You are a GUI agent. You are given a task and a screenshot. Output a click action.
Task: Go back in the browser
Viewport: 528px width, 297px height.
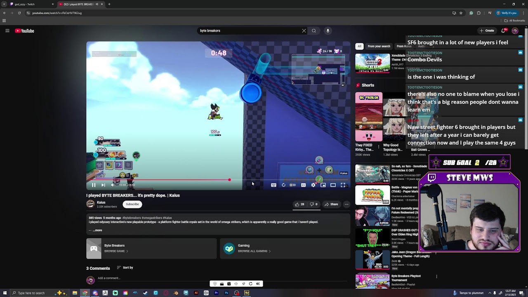tap(4, 13)
